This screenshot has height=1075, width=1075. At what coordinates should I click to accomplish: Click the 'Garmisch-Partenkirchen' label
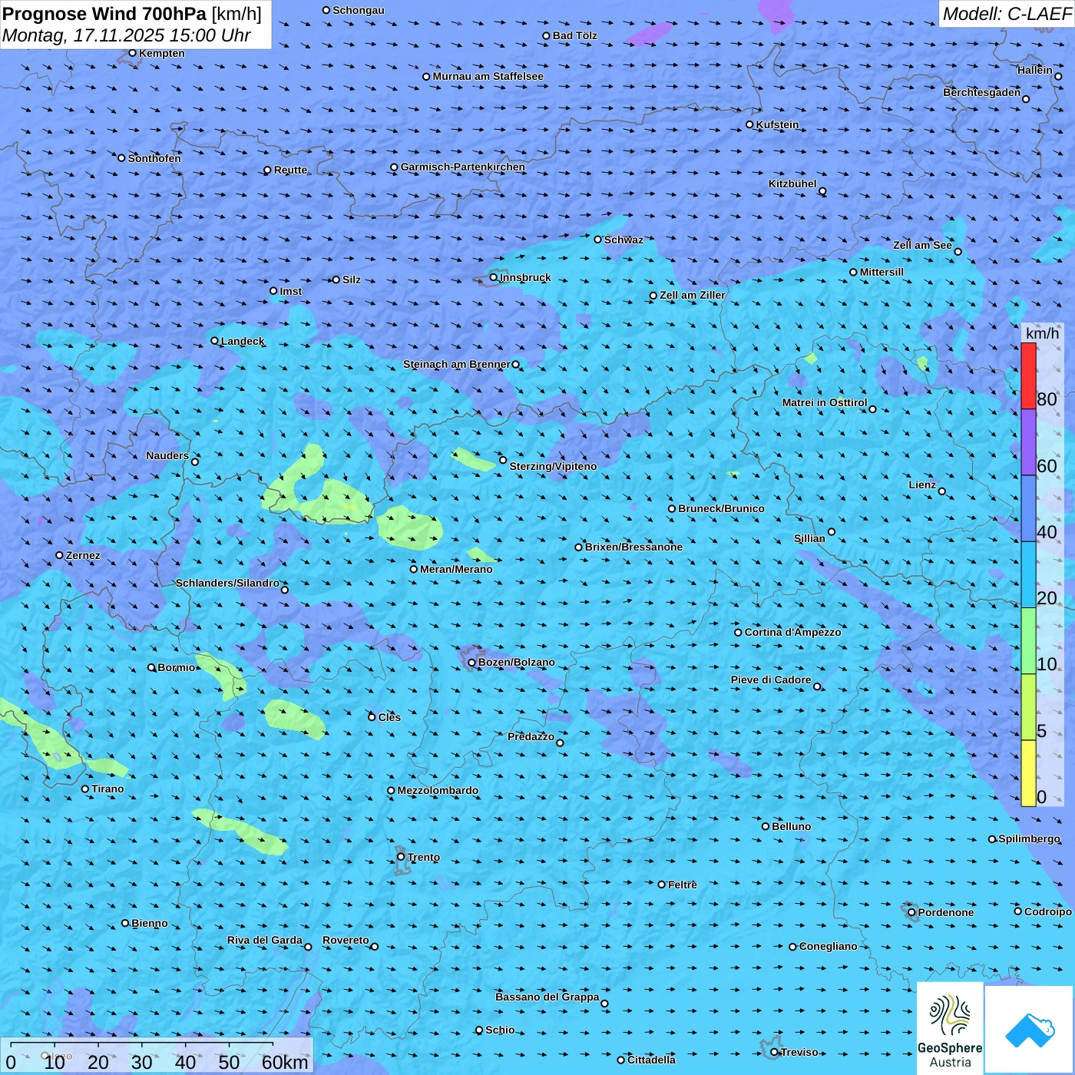(463, 167)
